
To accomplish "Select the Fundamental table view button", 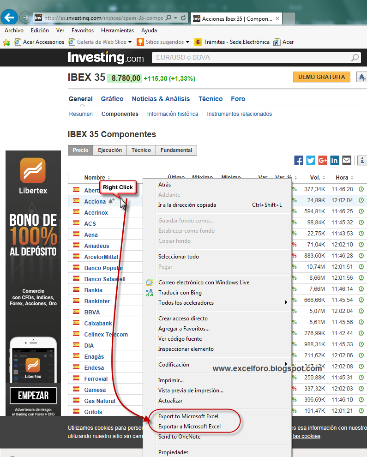I will [176, 150].
